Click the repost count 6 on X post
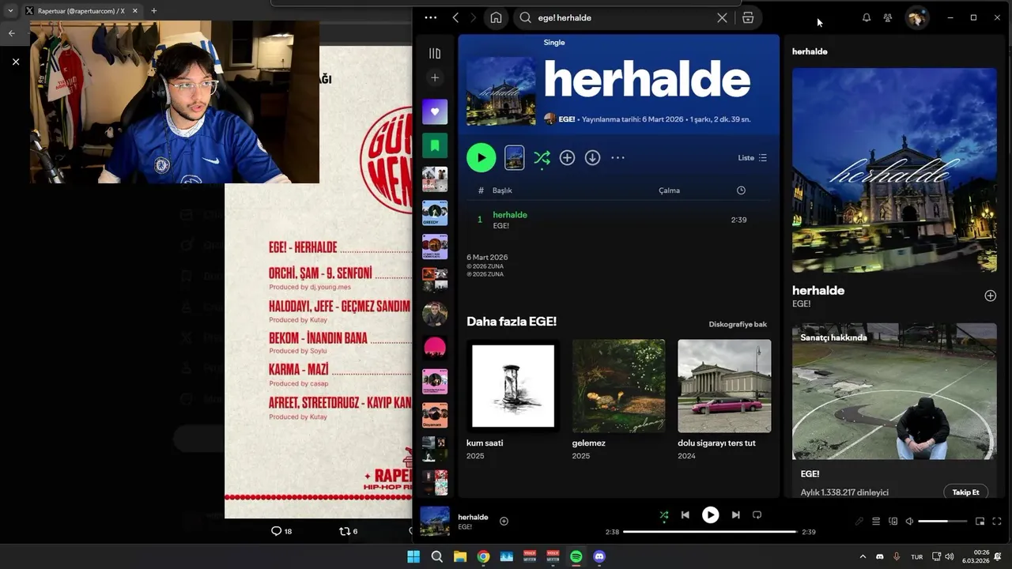 (349, 531)
